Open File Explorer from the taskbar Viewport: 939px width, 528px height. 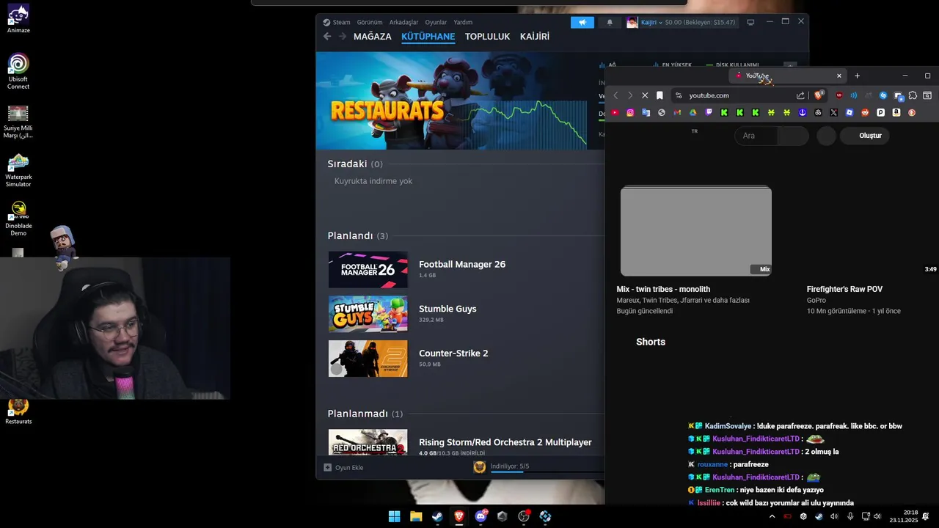[416, 516]
